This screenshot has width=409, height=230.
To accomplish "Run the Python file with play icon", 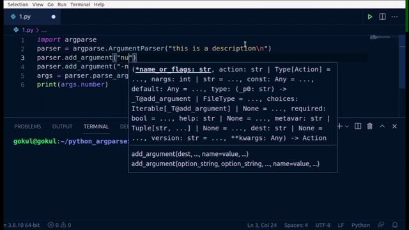I will (x=370, y=17).
